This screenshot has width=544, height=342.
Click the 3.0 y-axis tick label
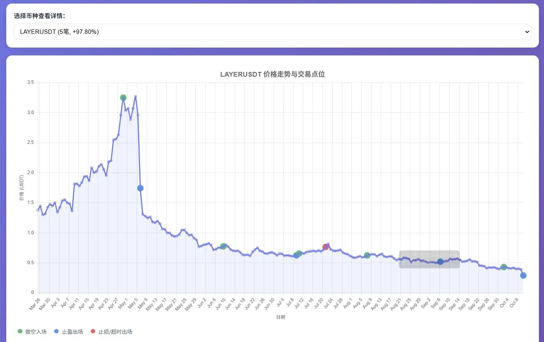click(30, 112)
